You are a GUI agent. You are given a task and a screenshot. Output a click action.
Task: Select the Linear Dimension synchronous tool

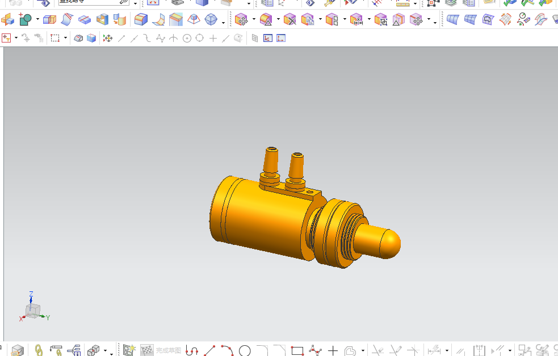(356, 19)
